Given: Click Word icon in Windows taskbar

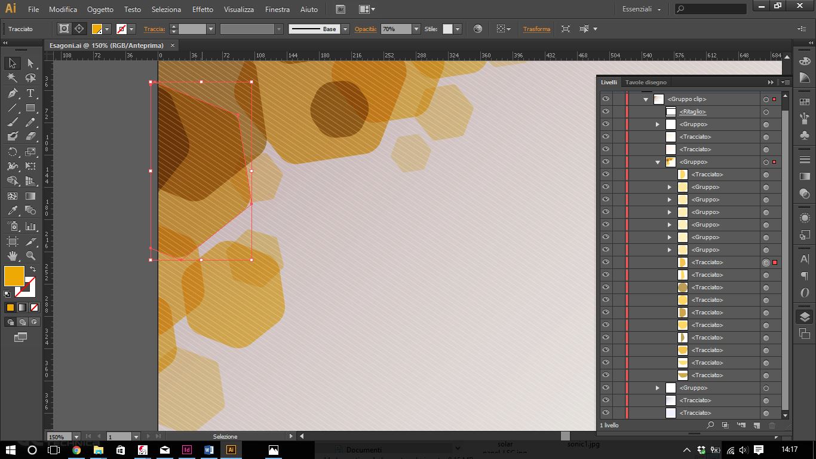Looking at the screenshot, I should 208,449.
